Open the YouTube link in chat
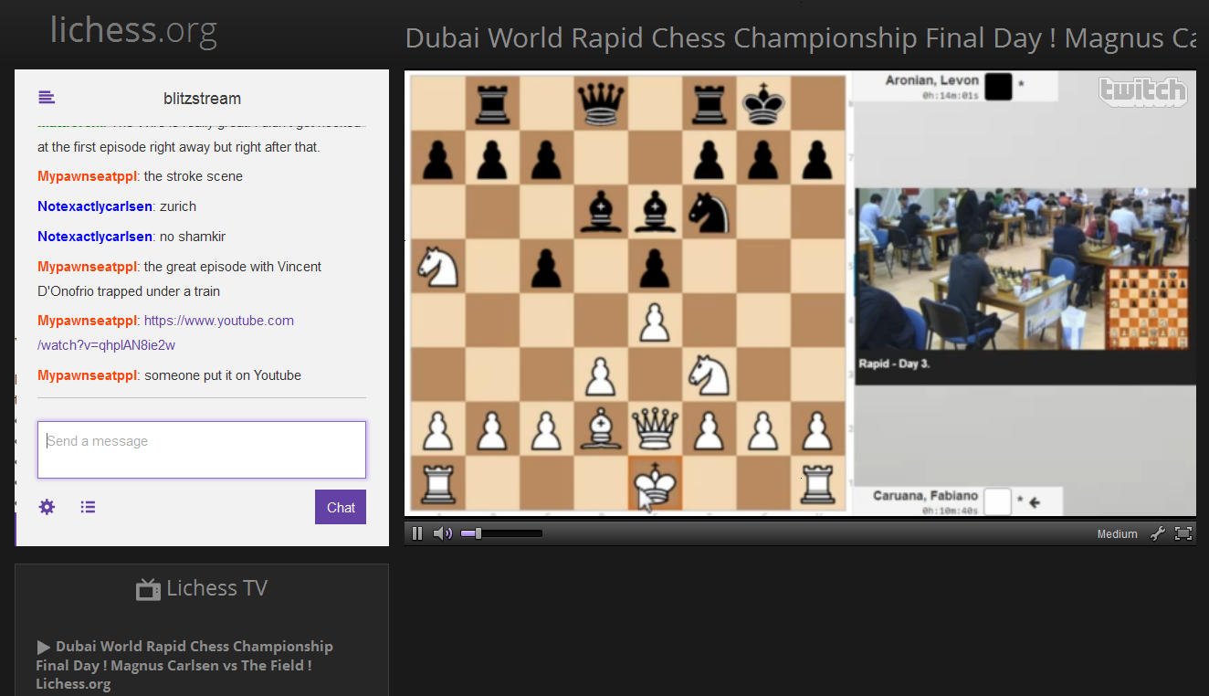Image resolution: width=1209 pixels, height=696 pixels. point(165,332)
